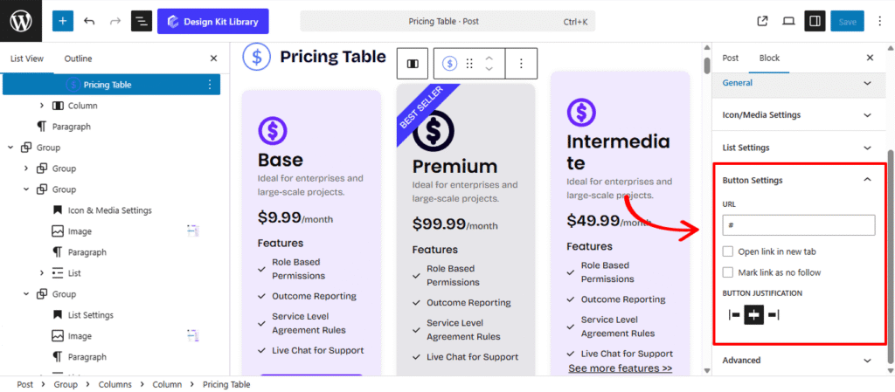
Task: Check Mark link as no follow
Action: (x=728, y=272)
